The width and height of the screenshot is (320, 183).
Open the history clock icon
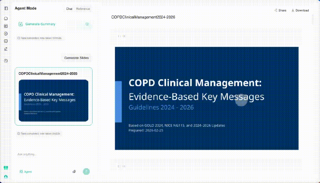pos(6,61)
